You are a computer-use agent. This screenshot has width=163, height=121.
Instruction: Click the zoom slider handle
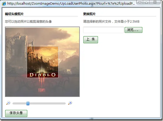tap(28, 104)
